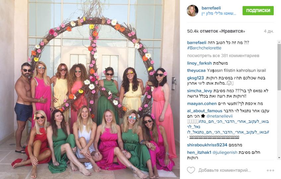The image size is (281, 179).
Task: Open commenter gksg123 profile
Action: tap(195, 78)
